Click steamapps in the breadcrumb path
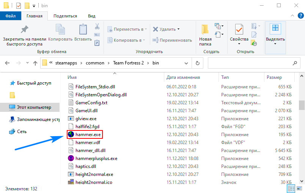305x193 pixels. [x=66, y=63]
